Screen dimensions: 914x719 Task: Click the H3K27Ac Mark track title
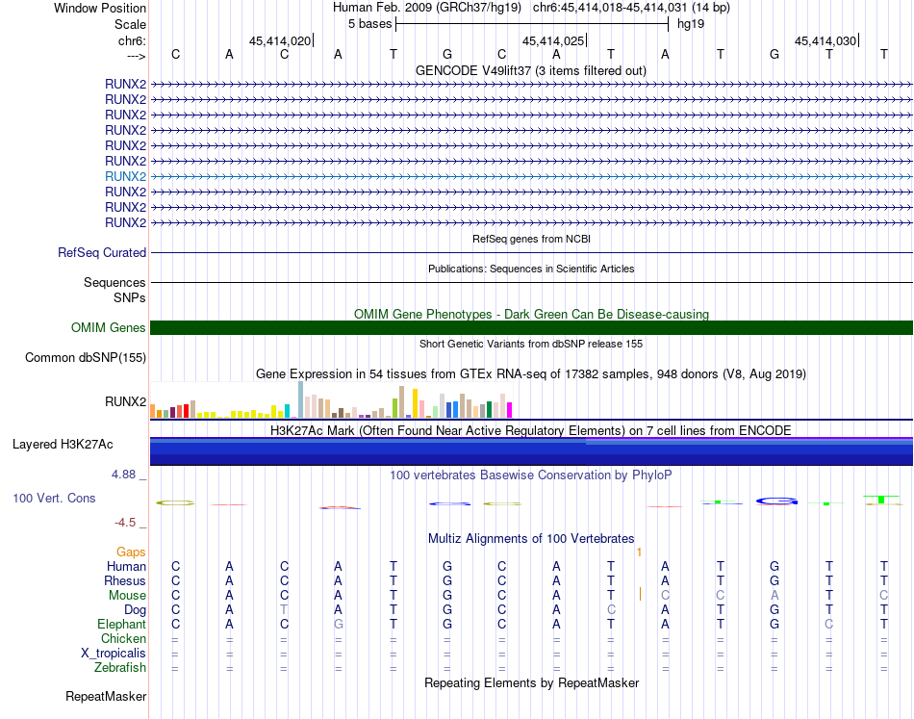(531, 431)
